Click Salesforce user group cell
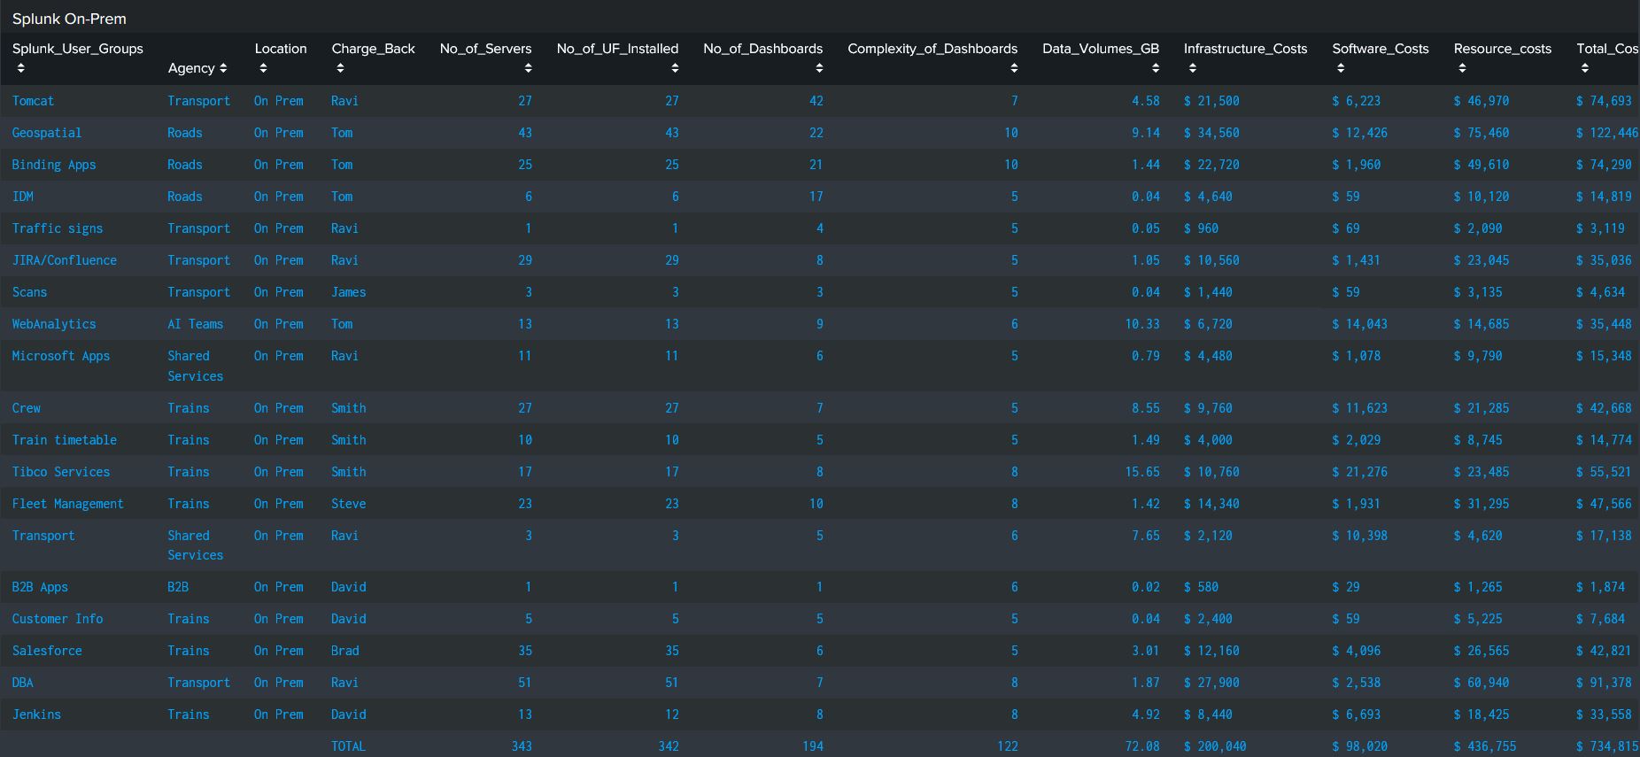This screenshot has width=1640, height=757. pyautogui.click(x=47, y=651)
